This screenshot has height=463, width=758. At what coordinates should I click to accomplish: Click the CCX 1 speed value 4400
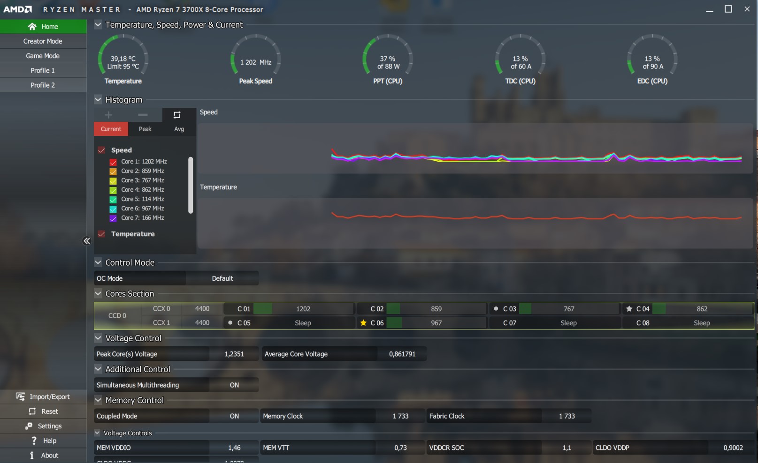pos(202,322)
